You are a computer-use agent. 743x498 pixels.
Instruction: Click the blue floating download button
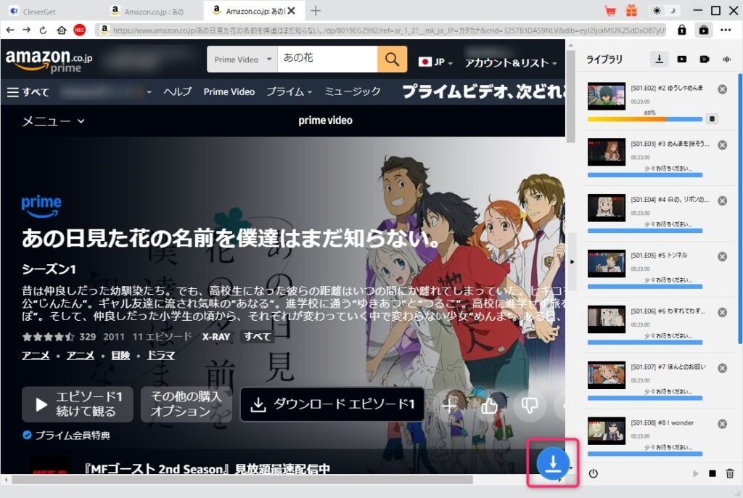pyautogui.click(x=552, y=463)
